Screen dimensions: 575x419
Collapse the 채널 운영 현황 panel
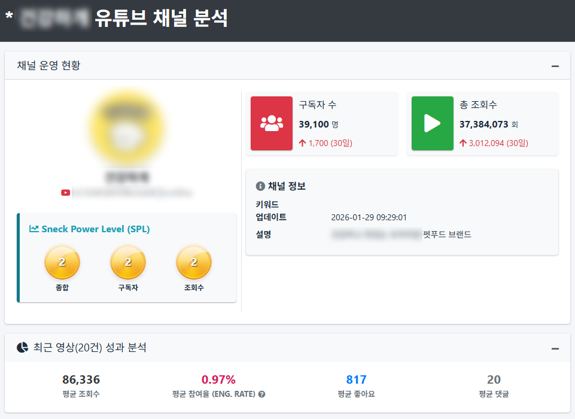[555, 66]
